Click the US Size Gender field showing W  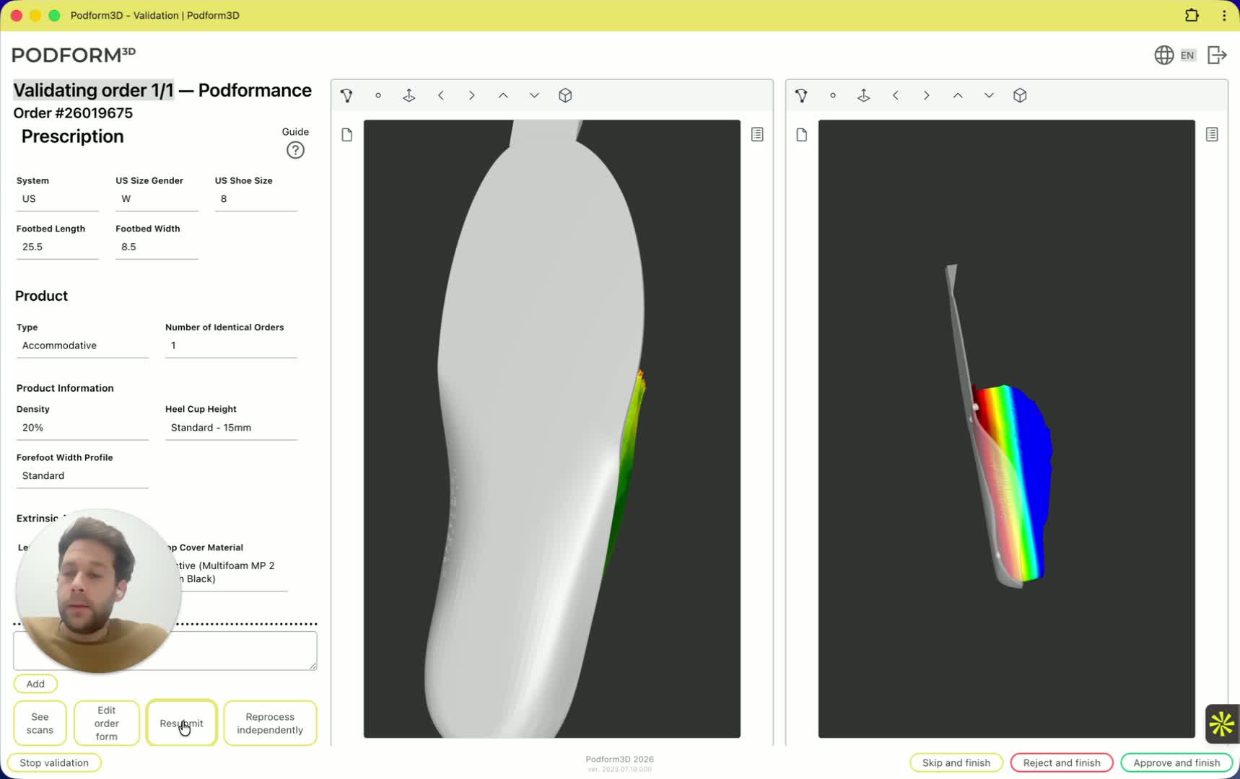[x=157, y=199]
